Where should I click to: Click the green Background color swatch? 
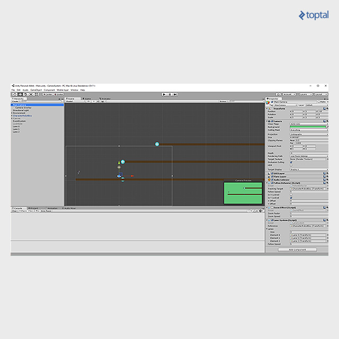(x=308, y=127)
